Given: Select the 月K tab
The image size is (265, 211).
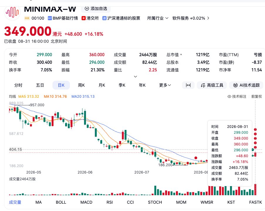Looking at the screenshot, I should click(102, 85).
